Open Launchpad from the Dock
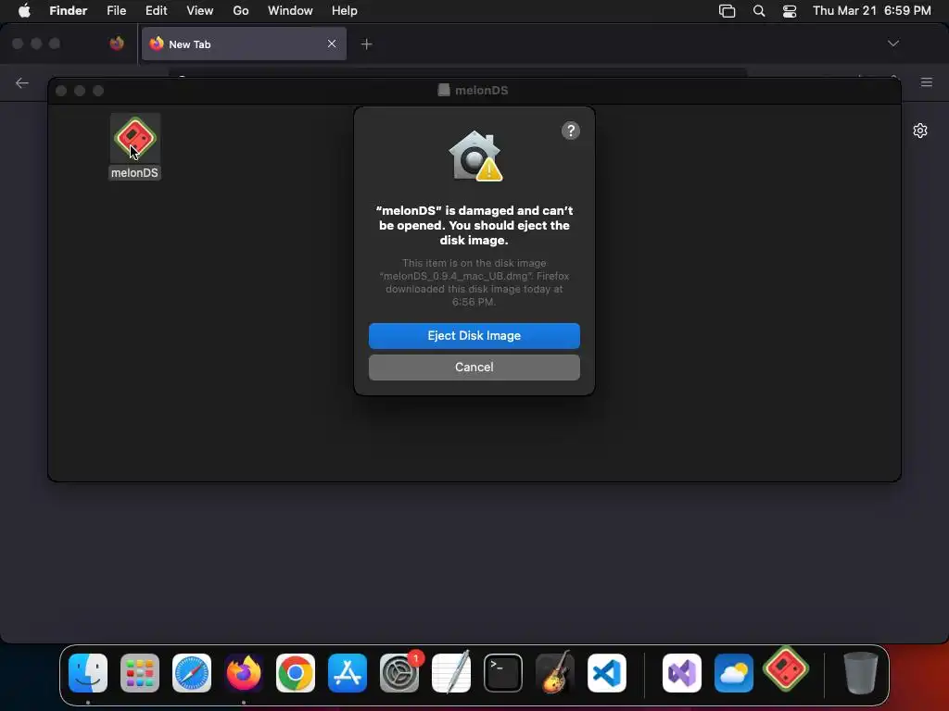Viewport: 949px width, 711px height. click(140, 673)
